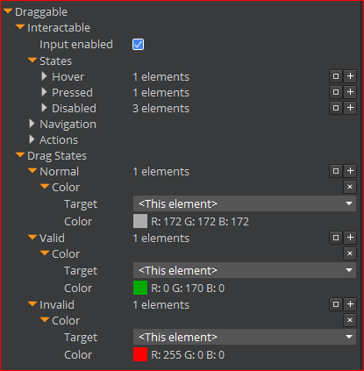
Task: Click 'R: 0 G: 170 B: 0' value
Action: tap(188, 289)
